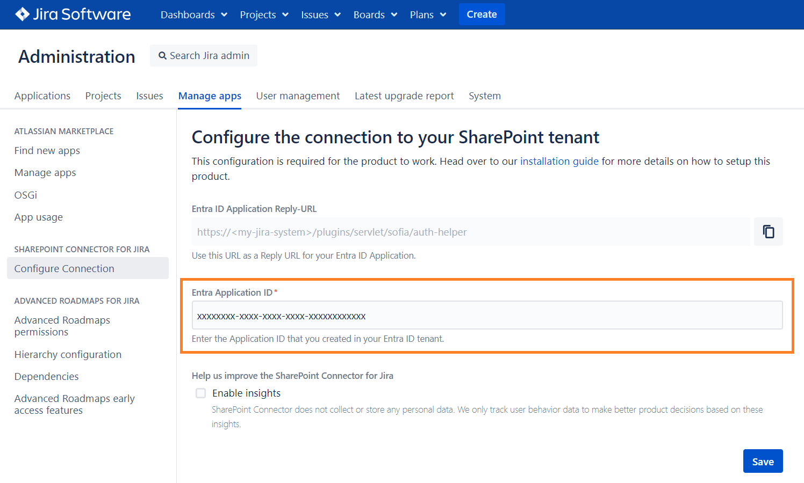Open the Projects dropdown in top navigation

click(264, 14)
